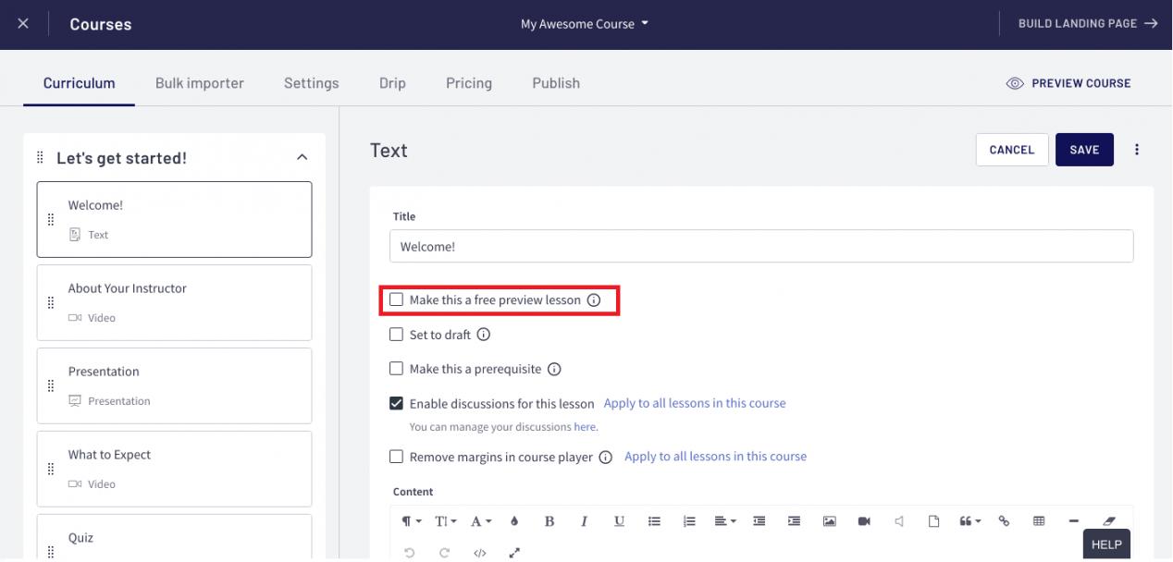This screenshot has width=1173, height=562.
Task: Insert a video into the content
Action: [x=864, y=521]
